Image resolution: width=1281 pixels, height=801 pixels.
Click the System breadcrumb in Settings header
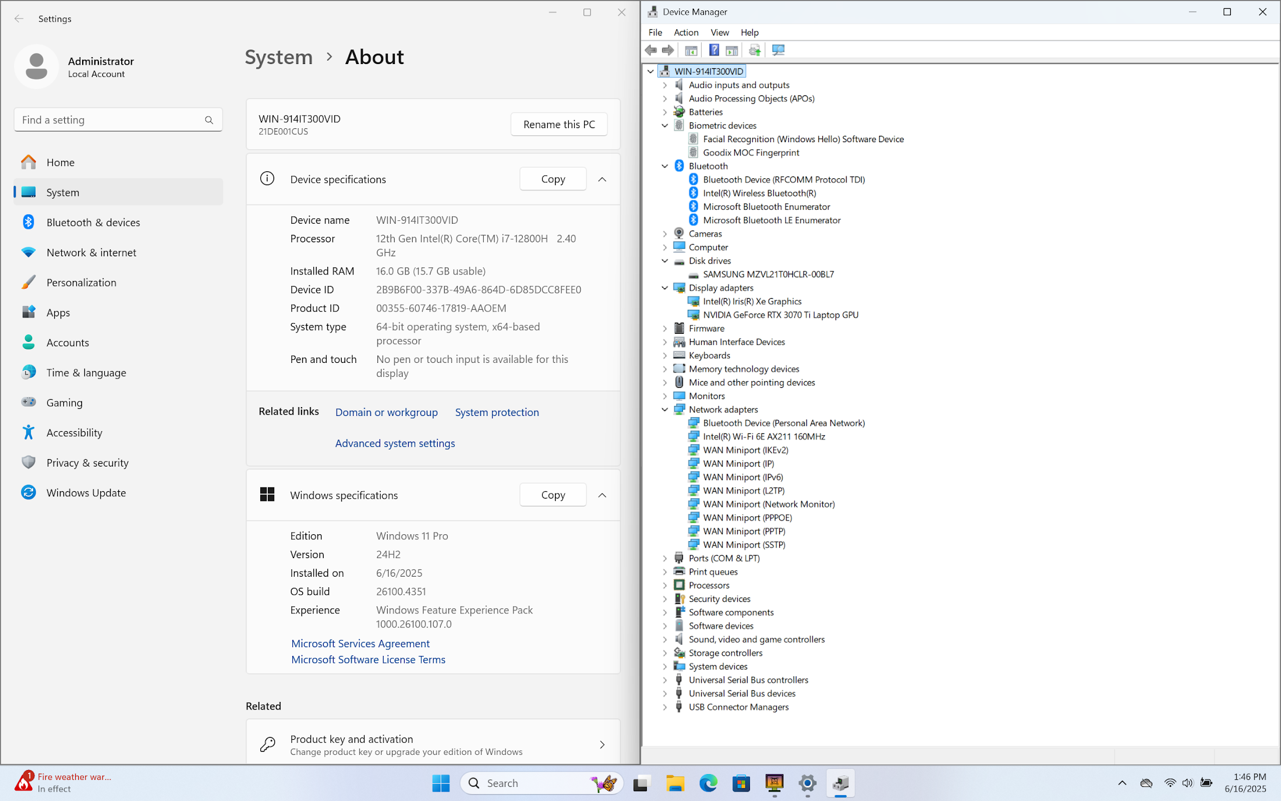[278, 57]
